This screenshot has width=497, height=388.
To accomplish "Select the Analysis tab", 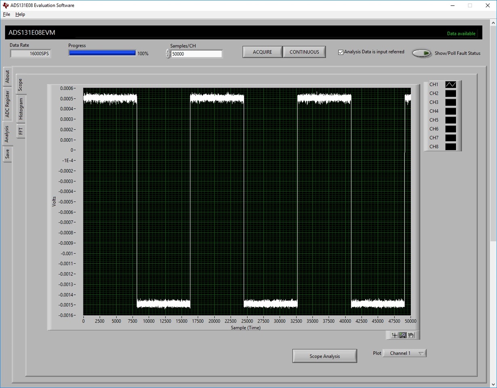I will 7,134.
